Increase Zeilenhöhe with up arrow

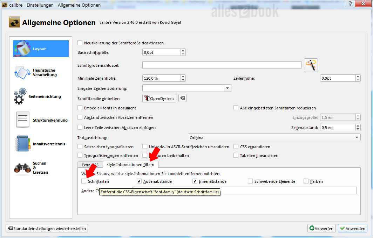pyautogui.click(x=358, y=77)
